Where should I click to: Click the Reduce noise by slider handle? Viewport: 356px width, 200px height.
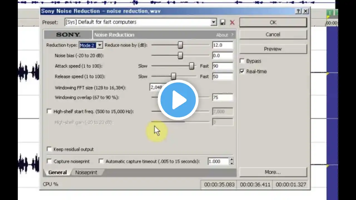(181, 45)
